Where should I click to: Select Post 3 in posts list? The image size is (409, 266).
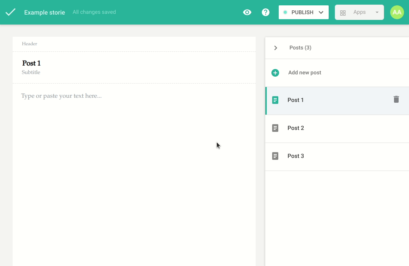[x=296, y=156]
